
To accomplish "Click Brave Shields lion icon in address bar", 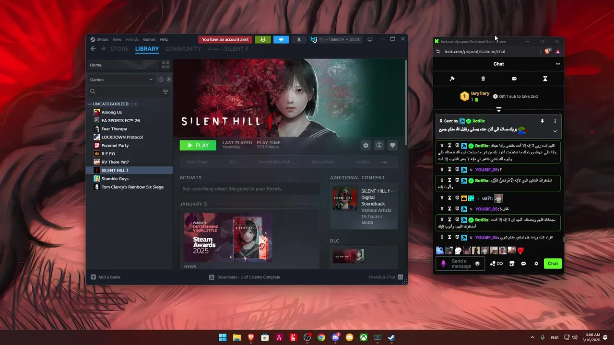I will [x=548, y=51].
